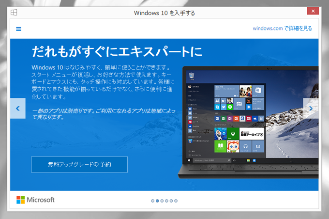Screen dimensions: 329x219
Task: Select the sixth page indicator dot
Action: (176, 201)
